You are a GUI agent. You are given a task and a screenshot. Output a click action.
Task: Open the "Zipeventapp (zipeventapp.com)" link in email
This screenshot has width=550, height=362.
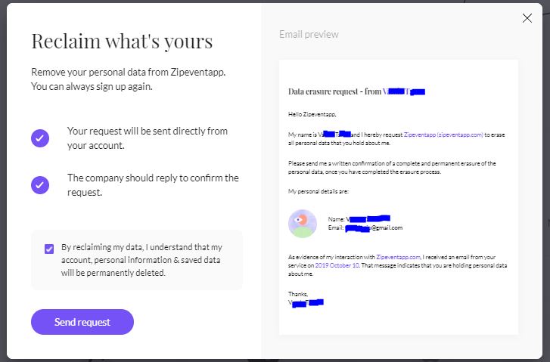pyautogui.click(x=443, y=135)
